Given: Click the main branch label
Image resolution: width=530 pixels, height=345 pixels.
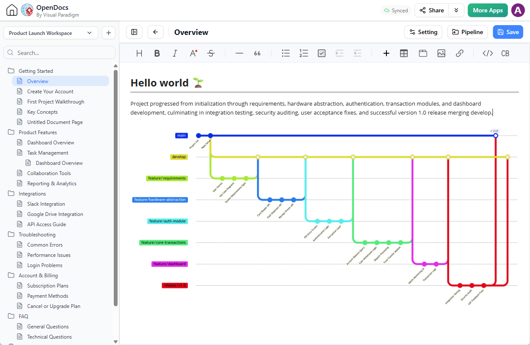Looking at the screenshot, I should [x=181, y=135].
